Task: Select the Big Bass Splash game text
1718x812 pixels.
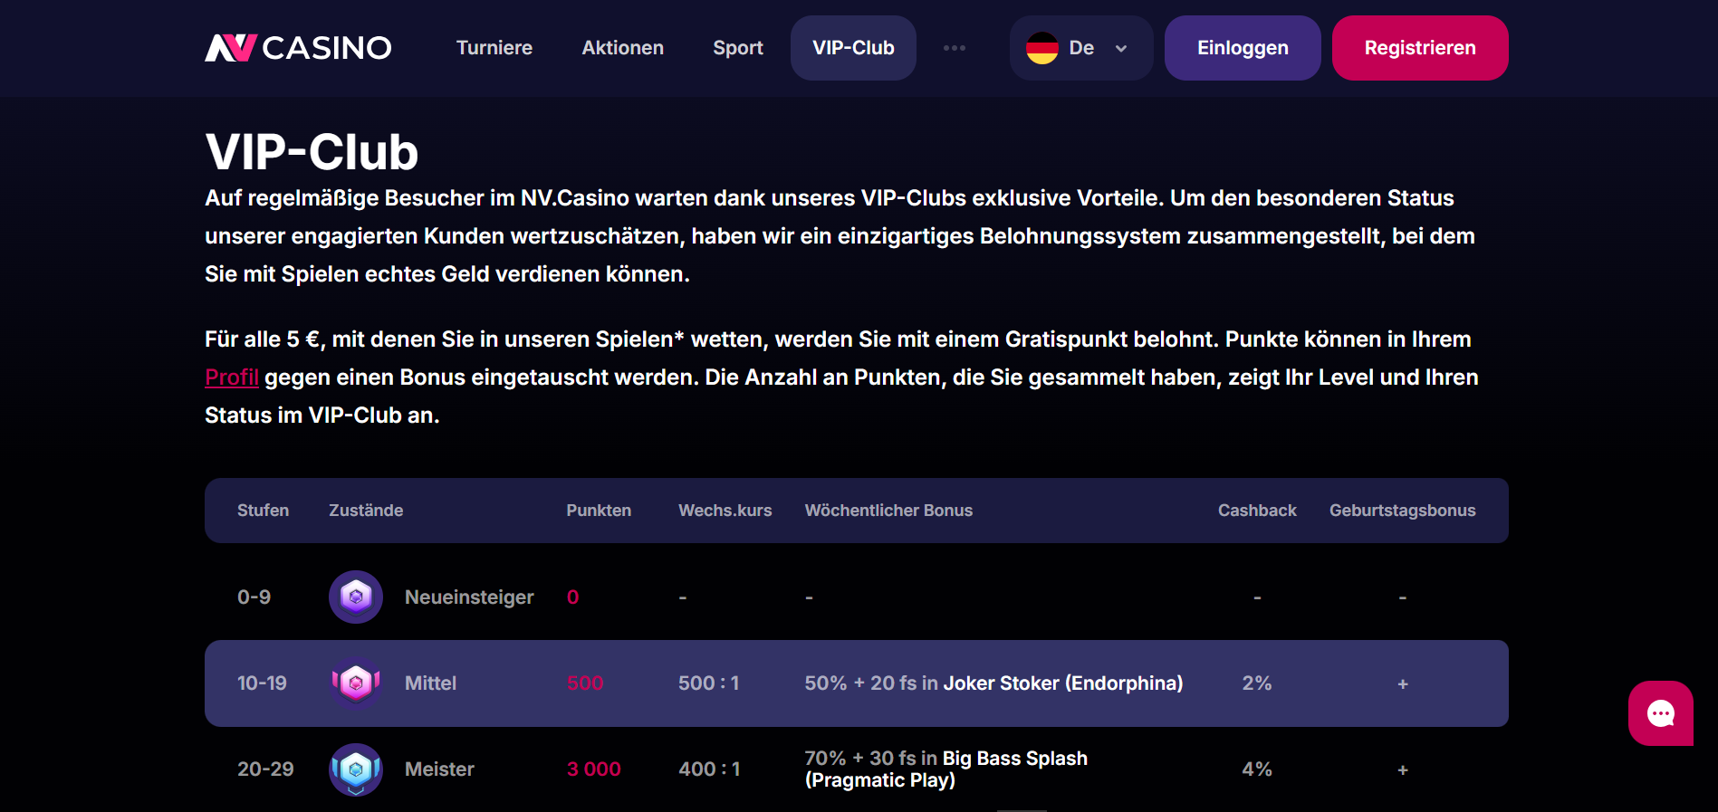Action: (x=1014, y=759)
